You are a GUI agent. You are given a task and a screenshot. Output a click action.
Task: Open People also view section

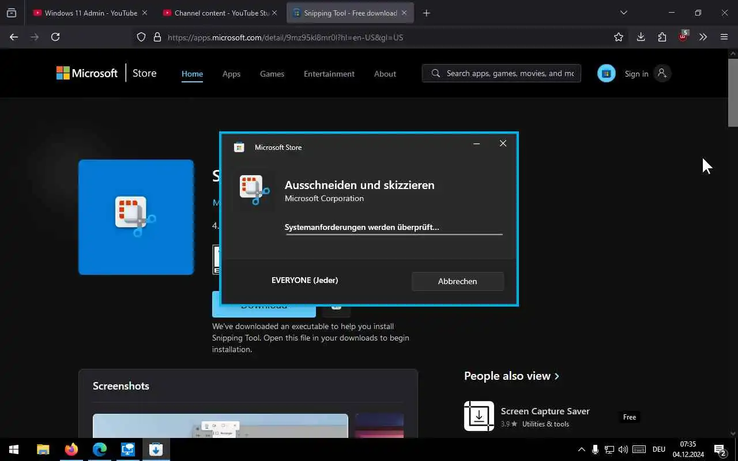click(x=511, y=376)
